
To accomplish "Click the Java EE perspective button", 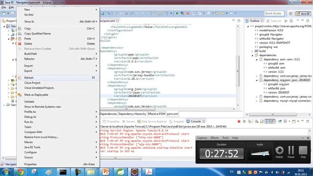I will pos(303,14).
